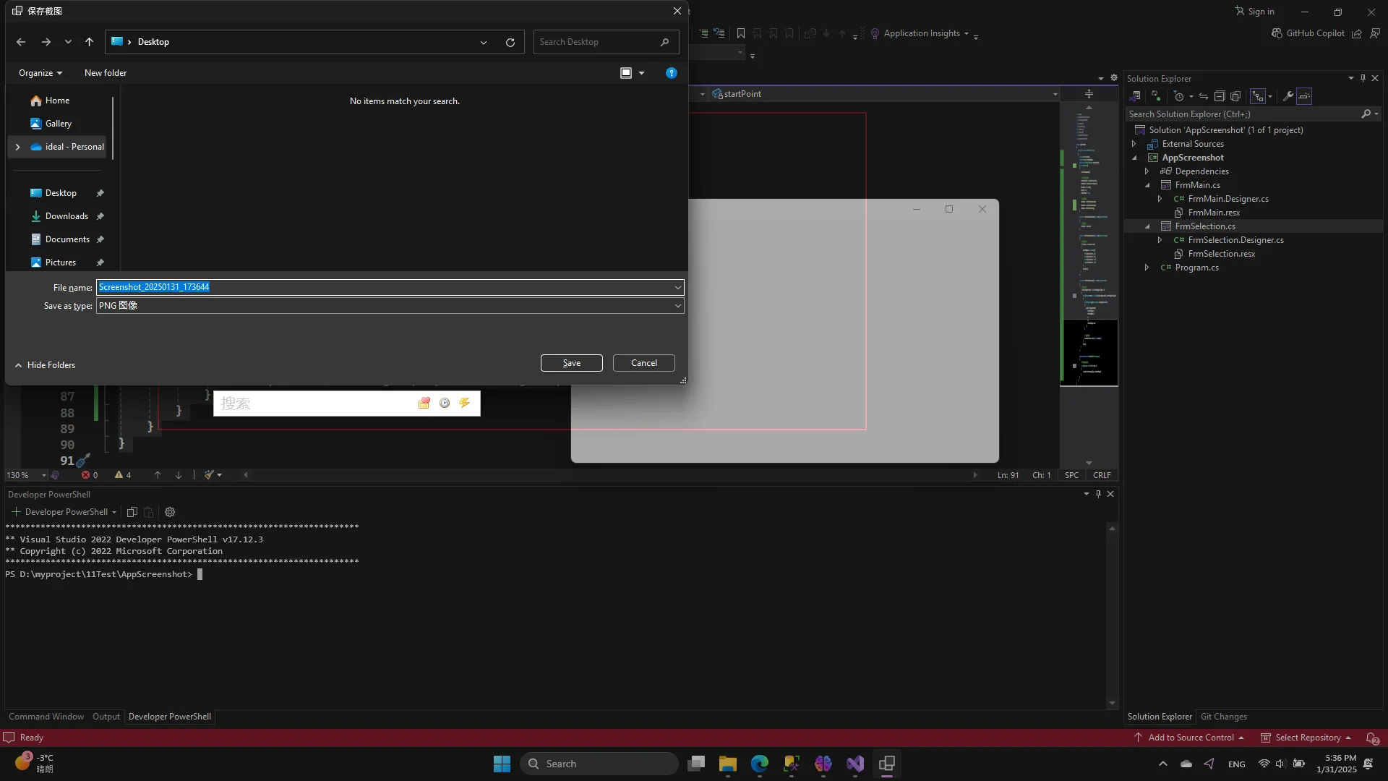Click the Search Desktop input field
This screenshot has width=1388, height=781.
(596, 42)
